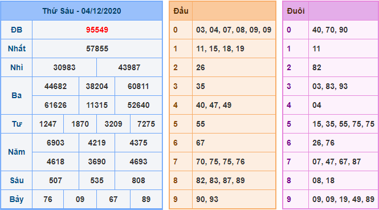The width and height of the screenshot is (379, 210).
Task: Select Đầu row 5 value 55
Action: (x=201, y=124)
